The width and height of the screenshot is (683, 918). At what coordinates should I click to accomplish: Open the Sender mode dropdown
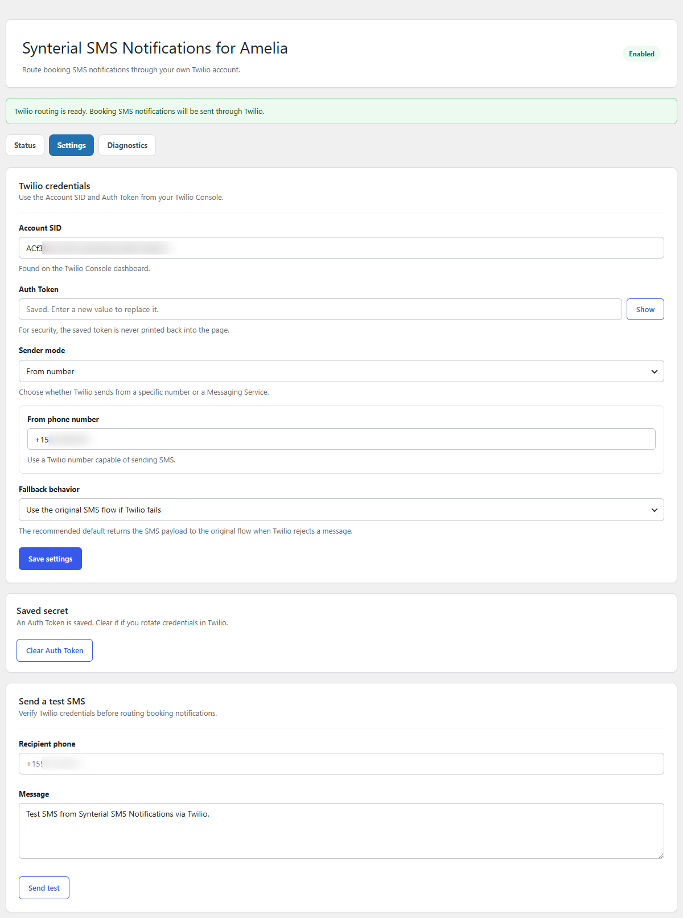tap(341, 371)
